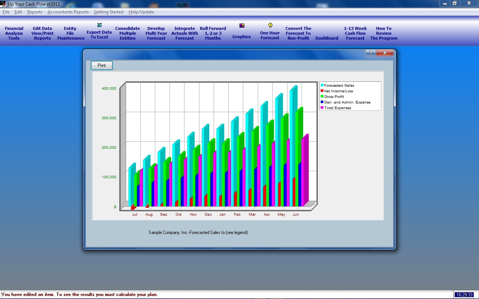Launch the DashBoard
479x299 pixels.
click(x=326, y=38)
